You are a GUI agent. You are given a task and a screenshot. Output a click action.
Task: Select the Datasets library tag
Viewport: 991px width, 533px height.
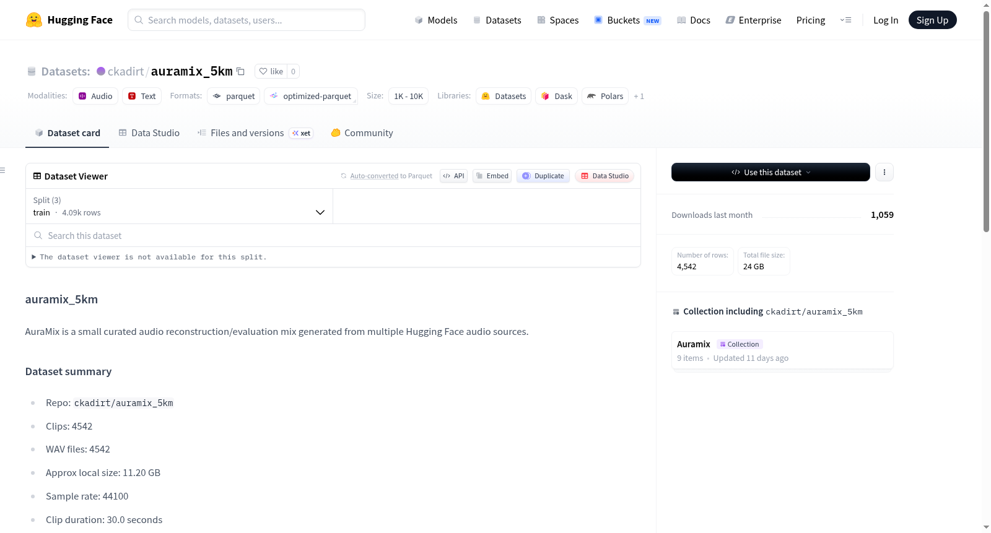(x=504, y=96)
